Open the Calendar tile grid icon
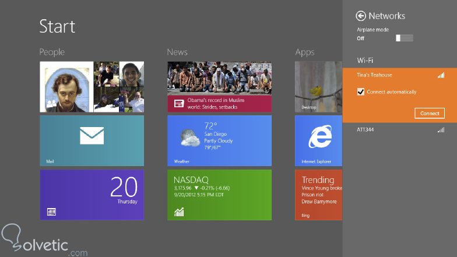 point(51,212)
